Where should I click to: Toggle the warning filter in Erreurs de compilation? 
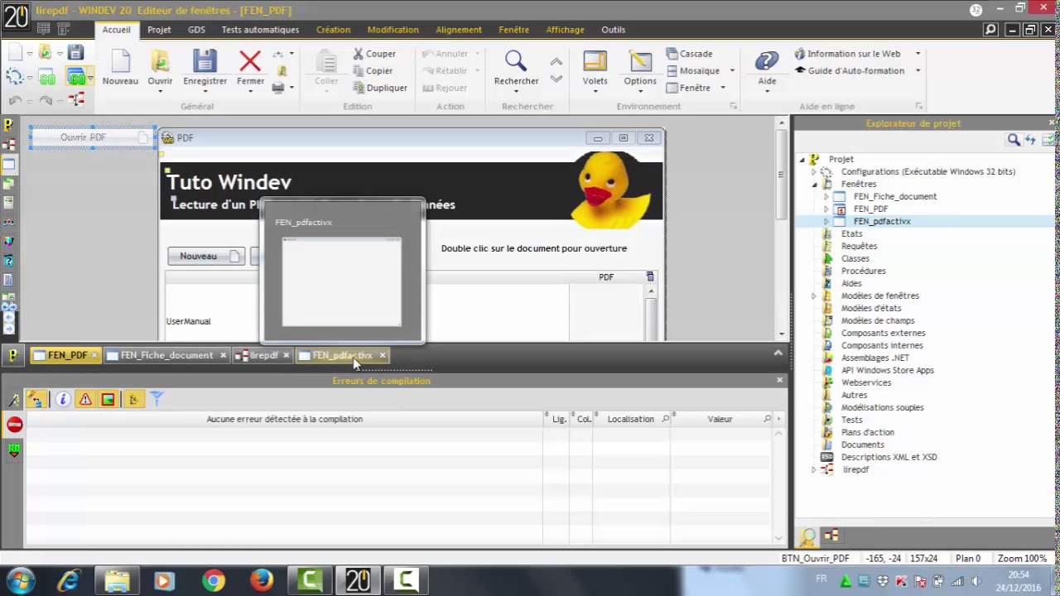[85, 400]
